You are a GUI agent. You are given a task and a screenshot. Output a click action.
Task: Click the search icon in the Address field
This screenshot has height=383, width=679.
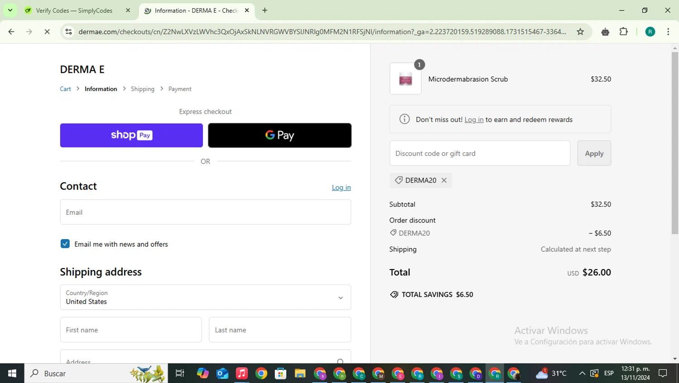340,361
